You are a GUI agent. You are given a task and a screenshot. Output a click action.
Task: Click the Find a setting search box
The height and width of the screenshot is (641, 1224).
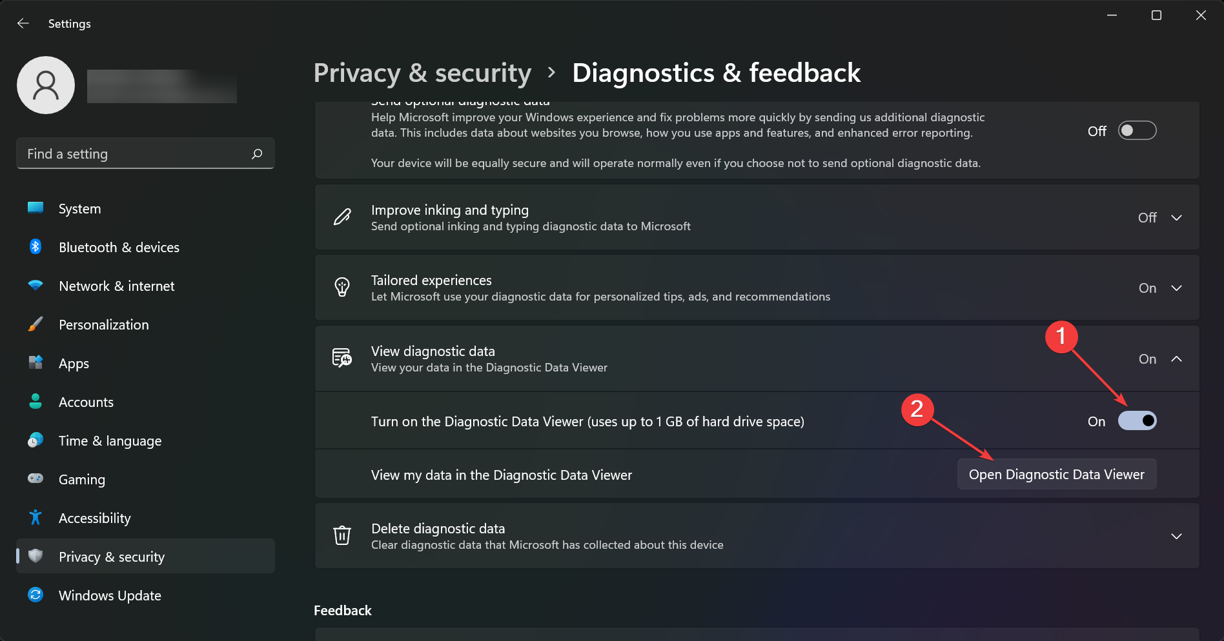click(x=145, y=153)
